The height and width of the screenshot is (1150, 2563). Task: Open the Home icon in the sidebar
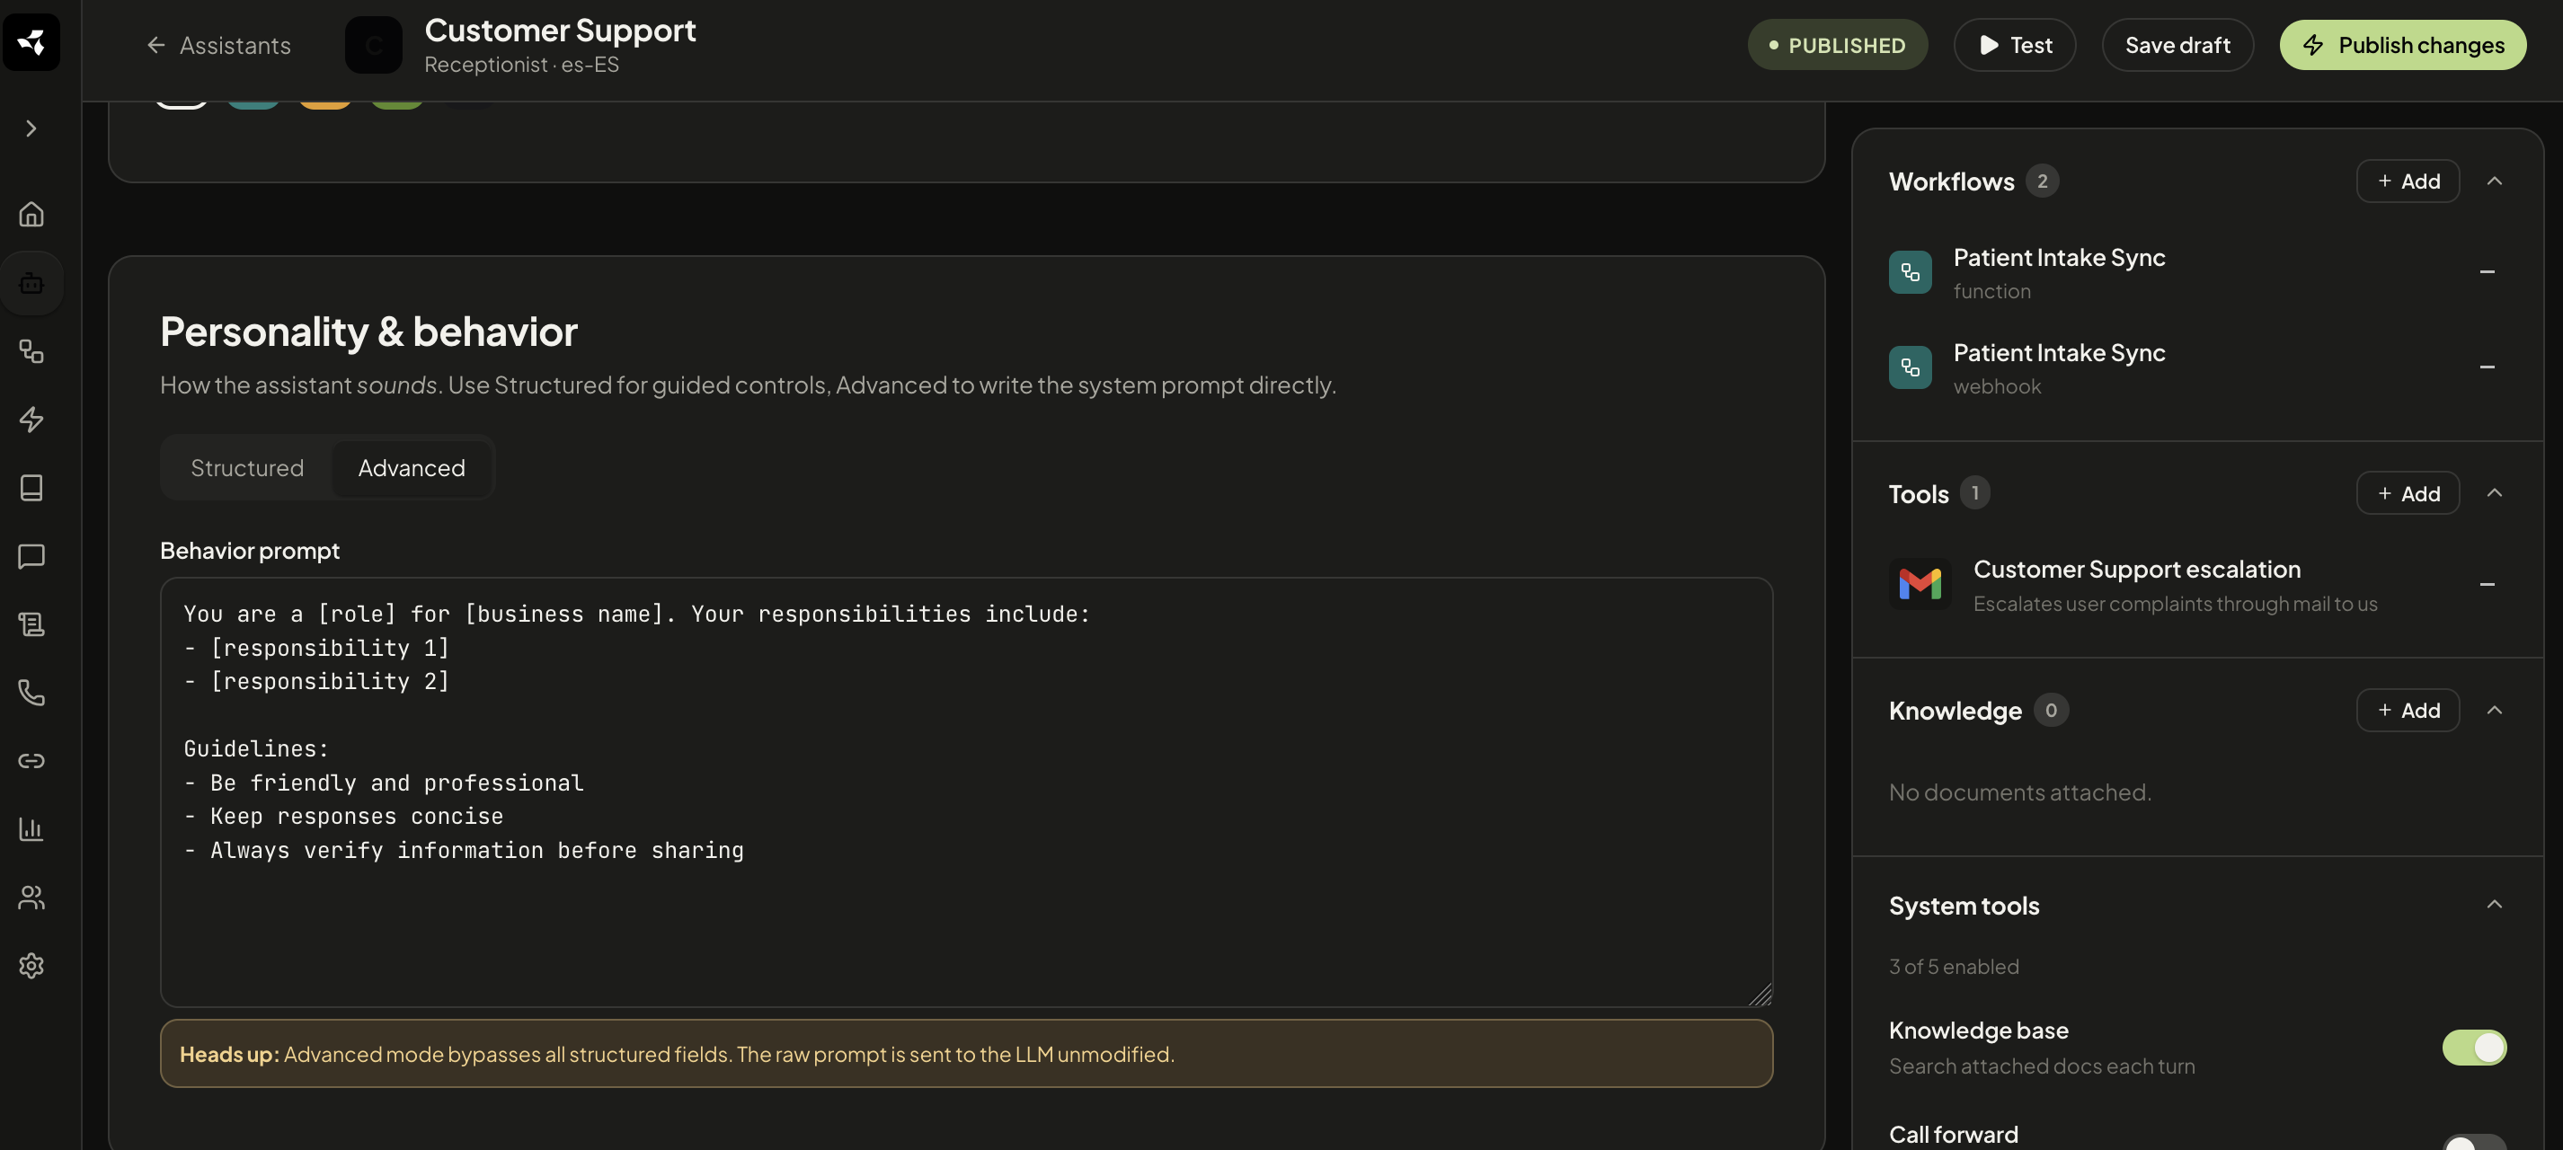(x=31, y=214)
